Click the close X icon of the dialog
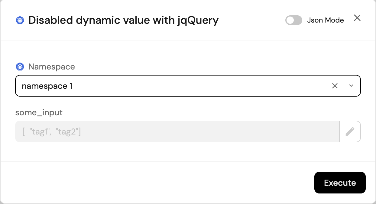The width and height of the screenshot is (376, 204). pyautogui.click(x=357, y=18)
